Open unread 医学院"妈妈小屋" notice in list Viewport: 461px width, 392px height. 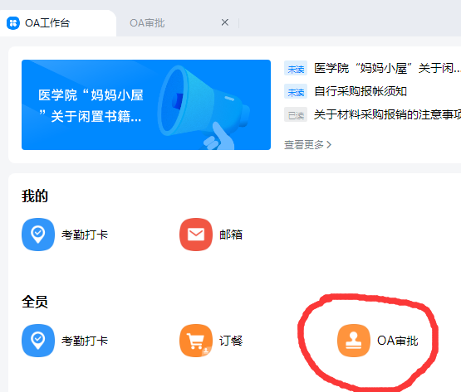click(388, 68)
